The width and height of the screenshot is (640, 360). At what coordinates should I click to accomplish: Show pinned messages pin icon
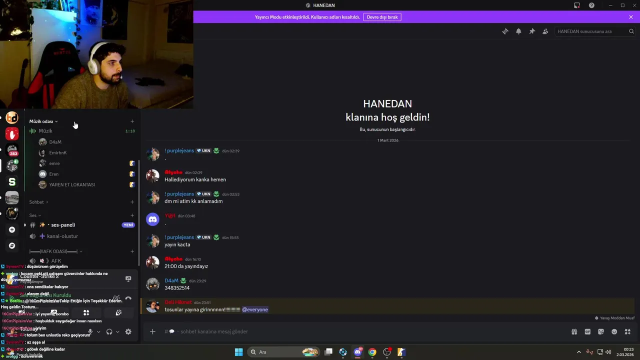click(x=532, y=31)
